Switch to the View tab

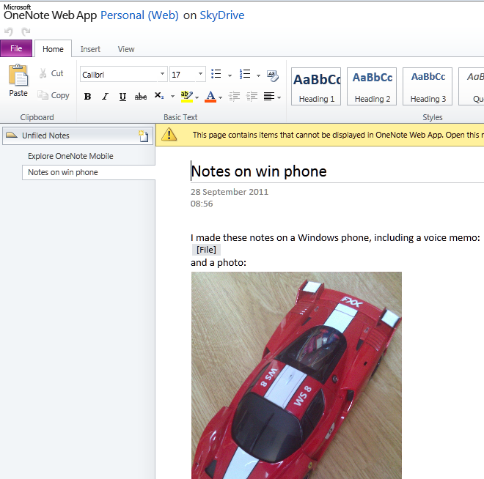coord(126,49)
